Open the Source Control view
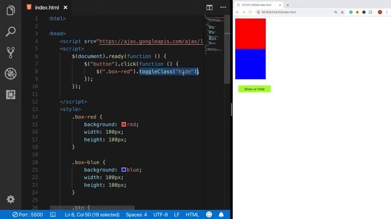 coord(10,52)
